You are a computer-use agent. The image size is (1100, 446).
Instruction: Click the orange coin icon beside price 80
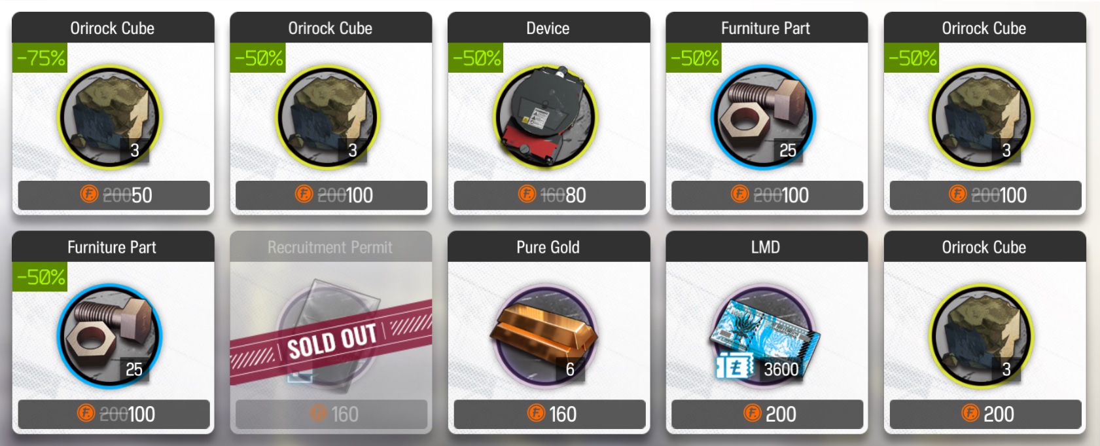527,195
